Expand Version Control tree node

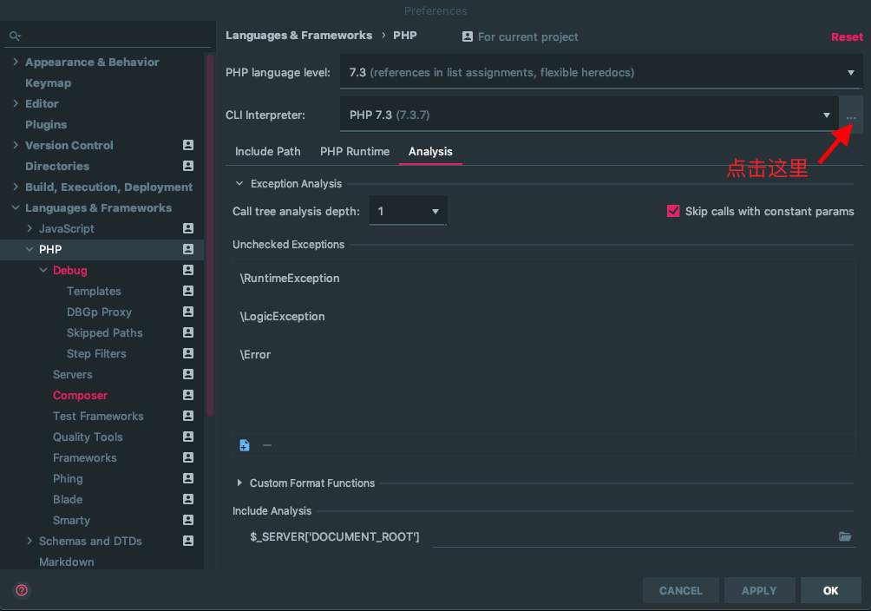pos(16,145)
